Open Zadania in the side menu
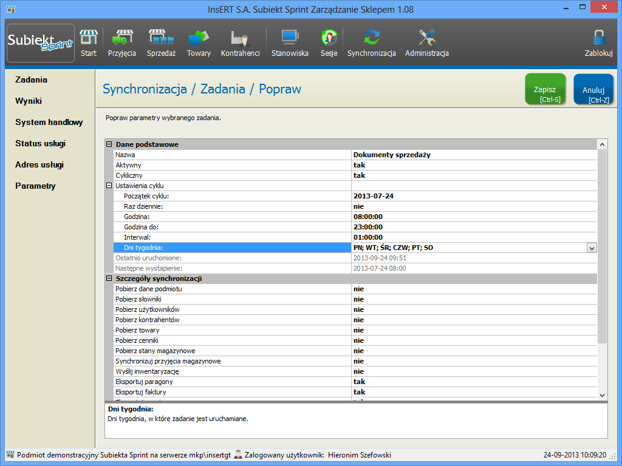The width and height of the screenshot is (622, 466). coord(32,79)
